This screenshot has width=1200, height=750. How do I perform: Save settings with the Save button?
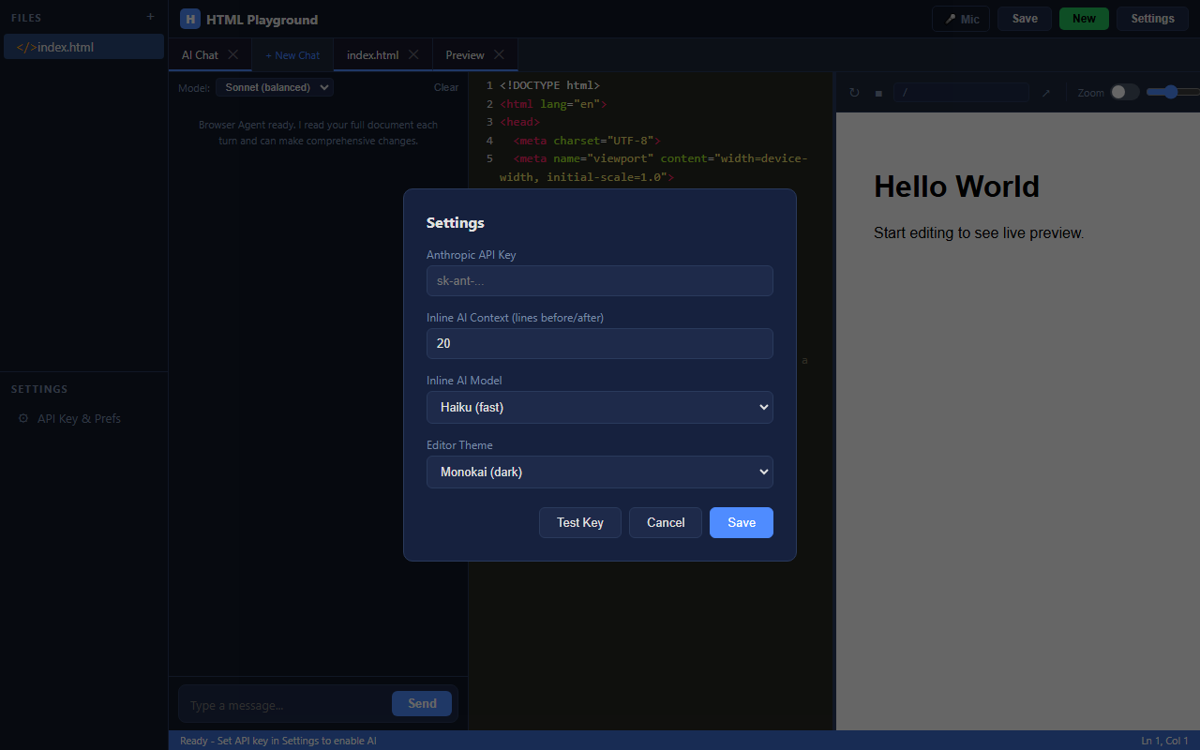point(741,522)
